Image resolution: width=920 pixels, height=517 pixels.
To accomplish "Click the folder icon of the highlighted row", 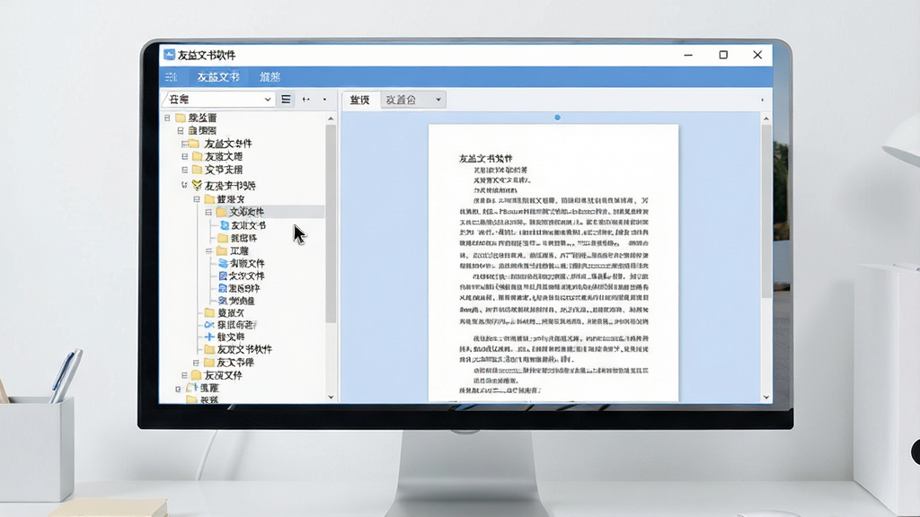I will (x=221, y=212).
